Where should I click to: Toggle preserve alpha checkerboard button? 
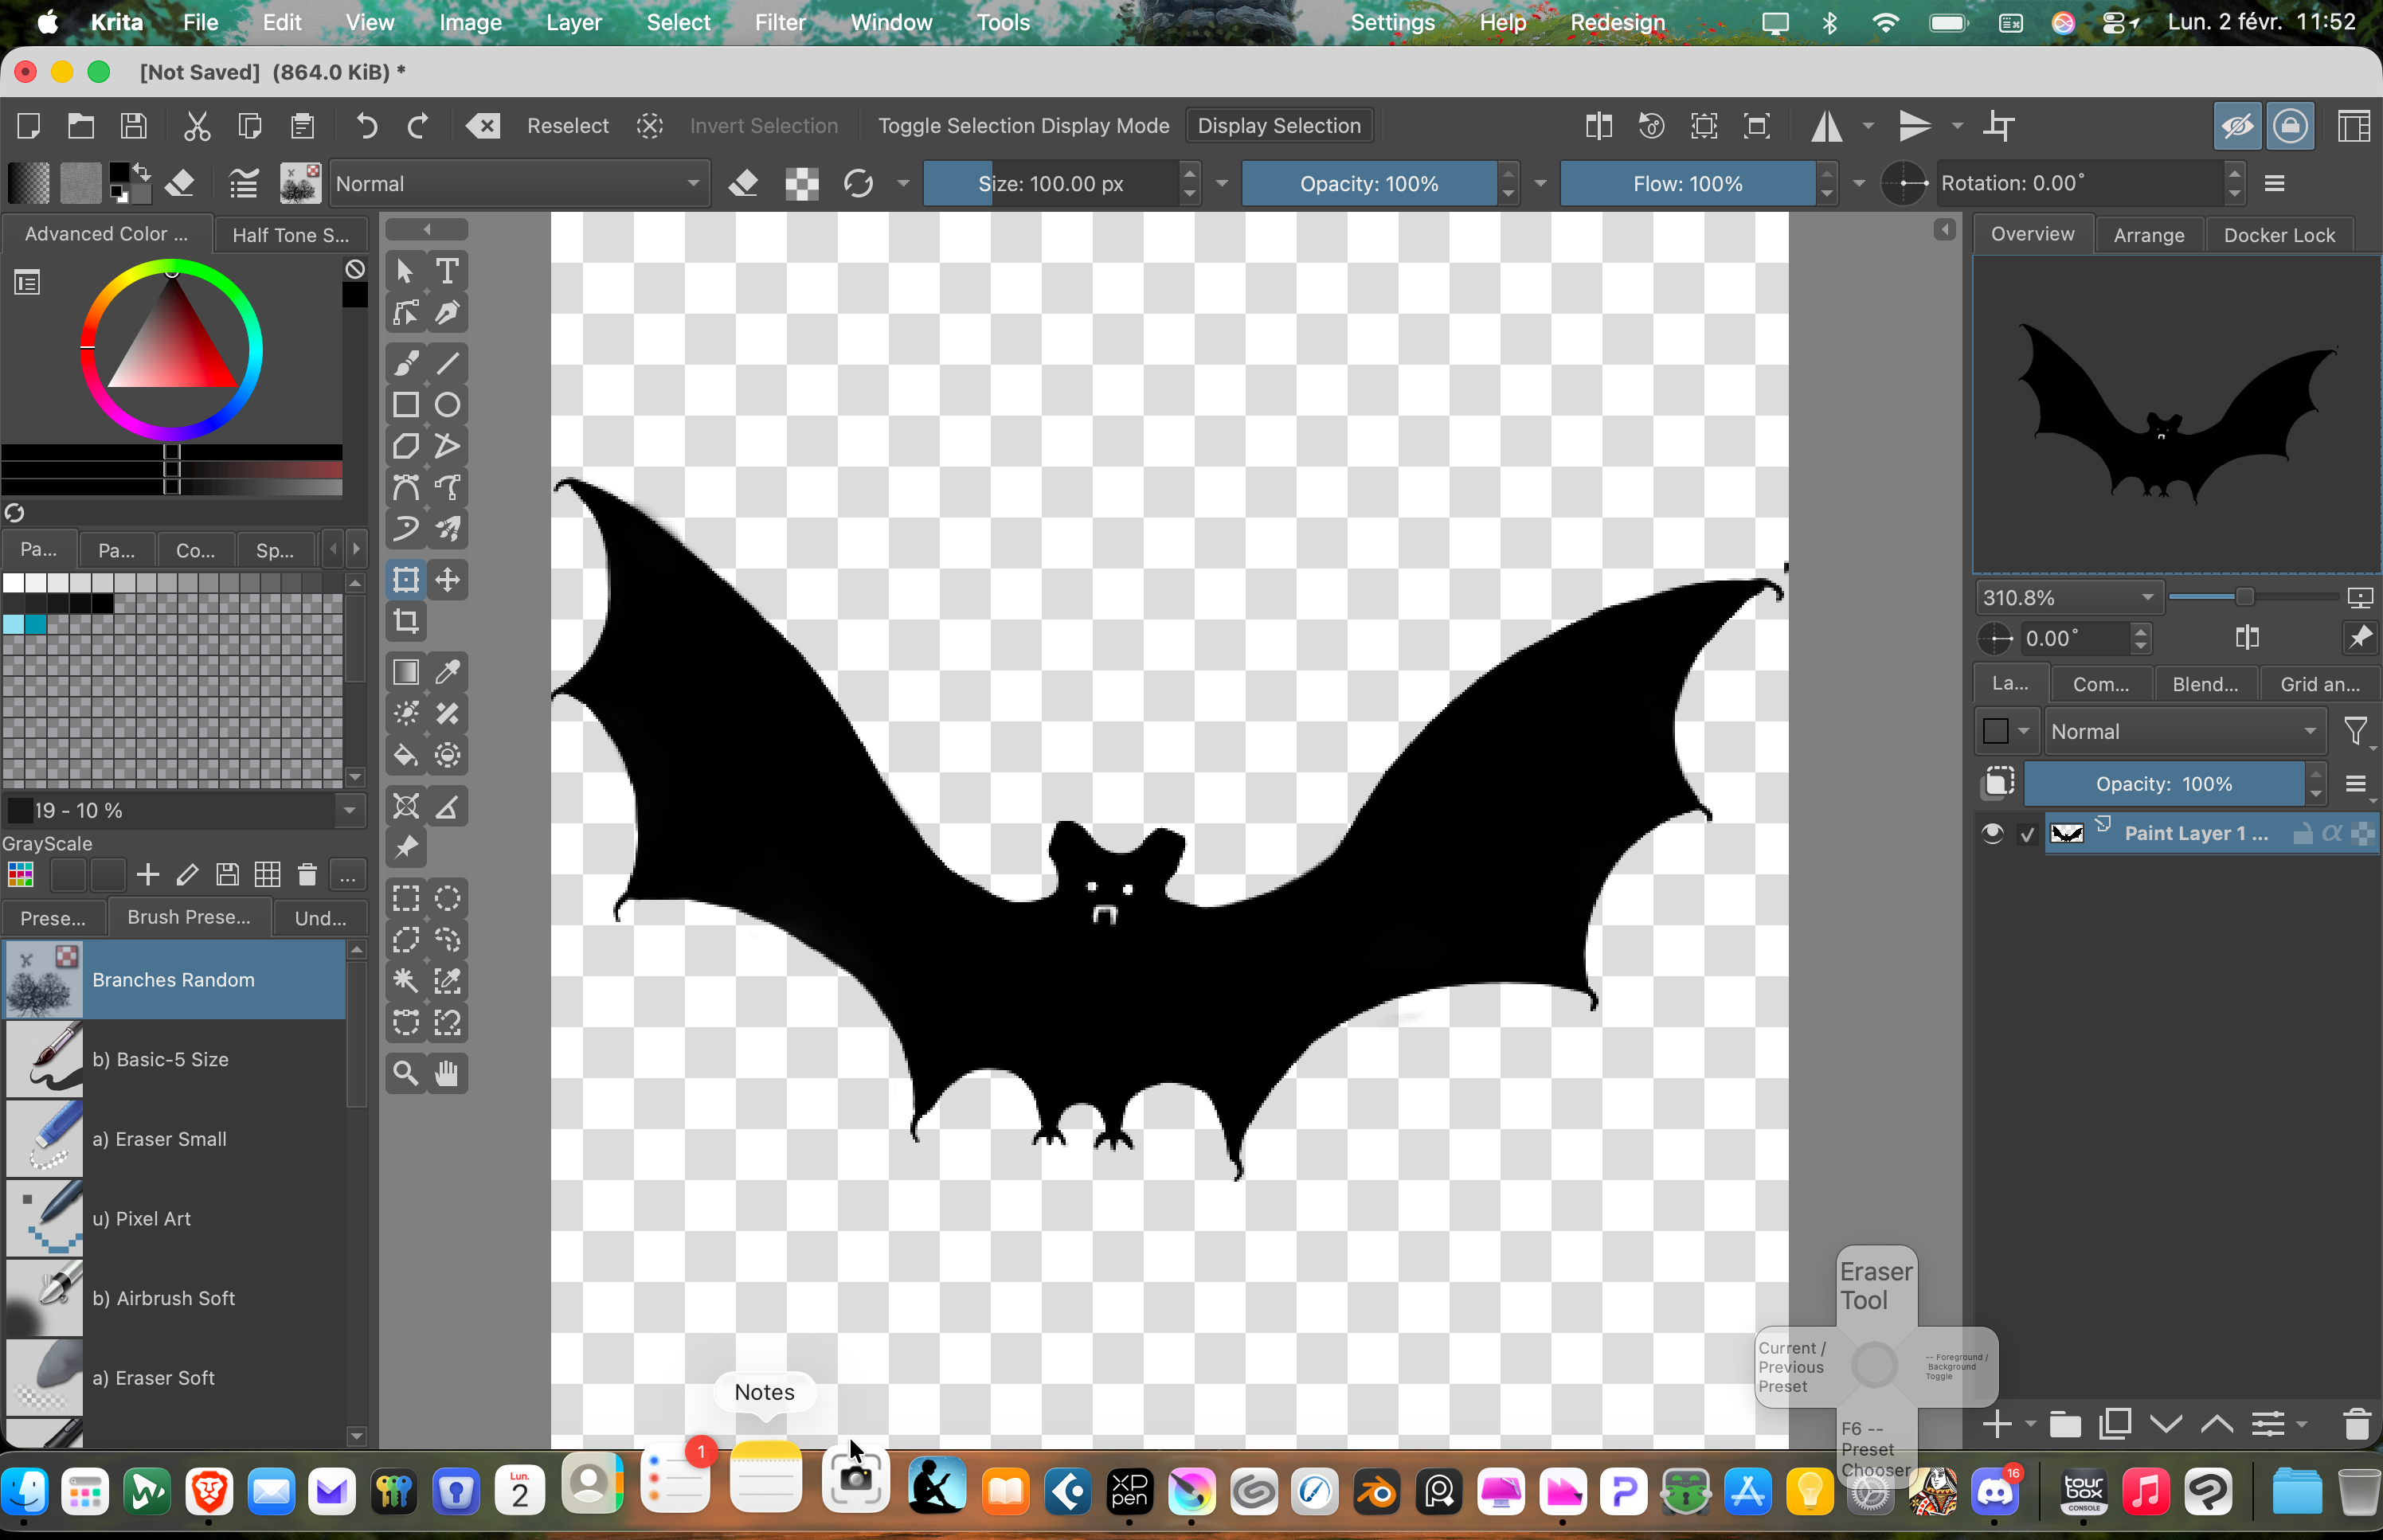[801, 184]
